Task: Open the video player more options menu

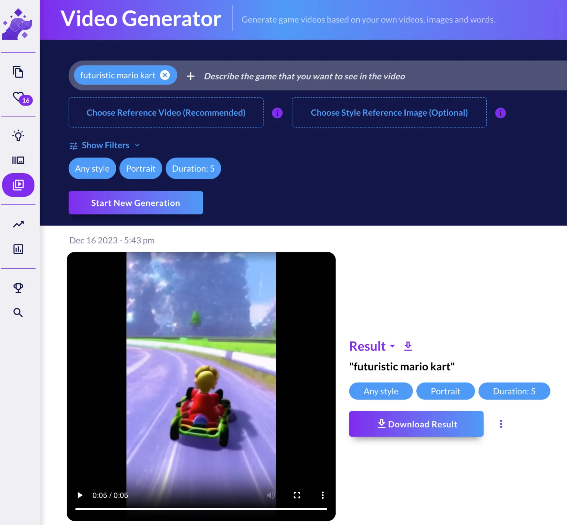Action: coord(323,495)
